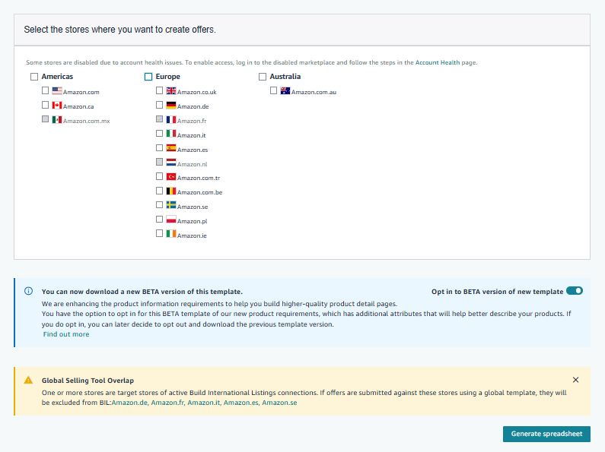
Task: Open the Amazon.it link in BIL warning
Action: click(x=204, y=403)
